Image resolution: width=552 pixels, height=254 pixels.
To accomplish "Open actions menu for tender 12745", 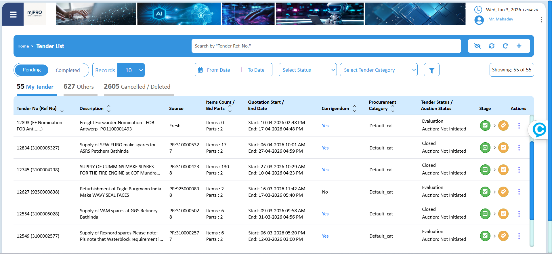I will pos(519,170).
